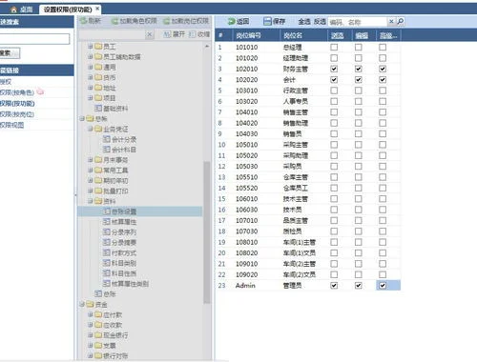
Task: Expand the 应付款 folder node
Action: click(x=91, y=314)
